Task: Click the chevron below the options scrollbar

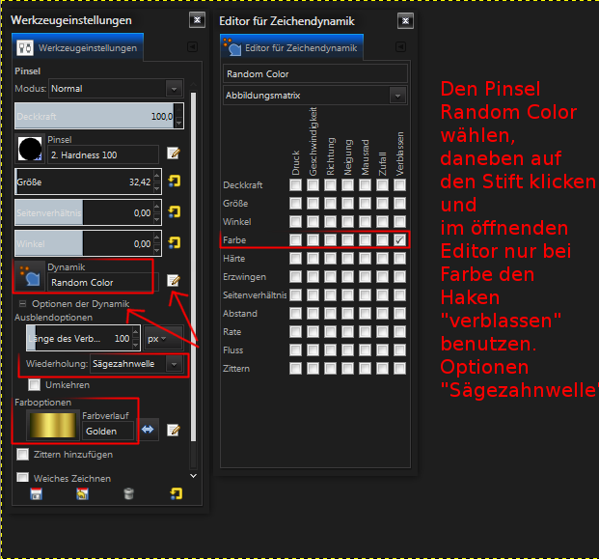Action: tap(193, 476)
